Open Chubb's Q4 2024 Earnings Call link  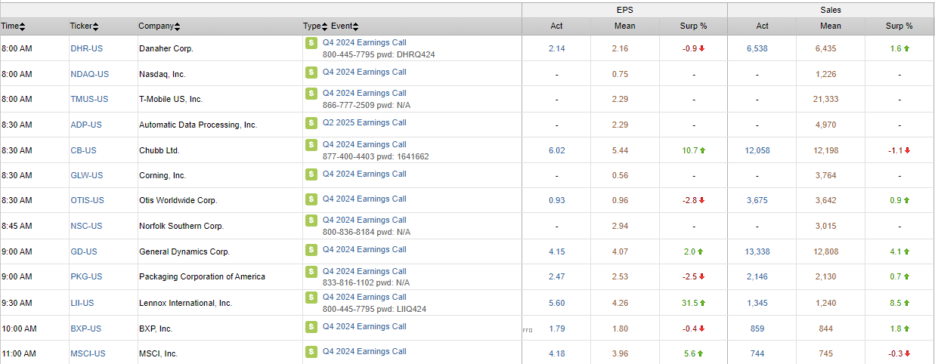[364, 145]
